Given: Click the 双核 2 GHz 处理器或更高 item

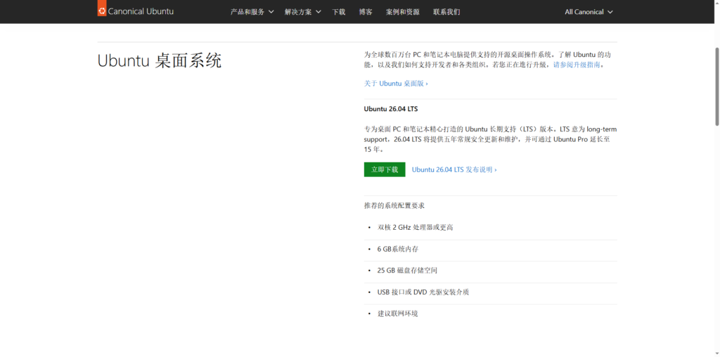Looking at the screenshot, I should [416, 227].
